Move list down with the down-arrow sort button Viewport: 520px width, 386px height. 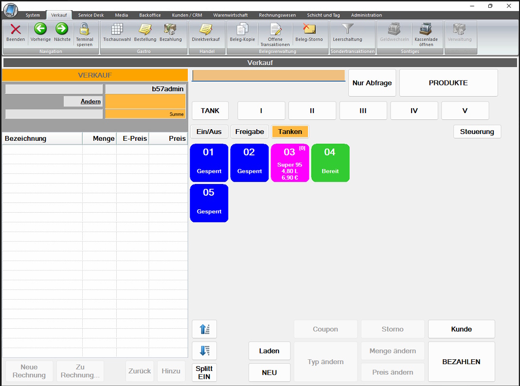pos(204,351)
